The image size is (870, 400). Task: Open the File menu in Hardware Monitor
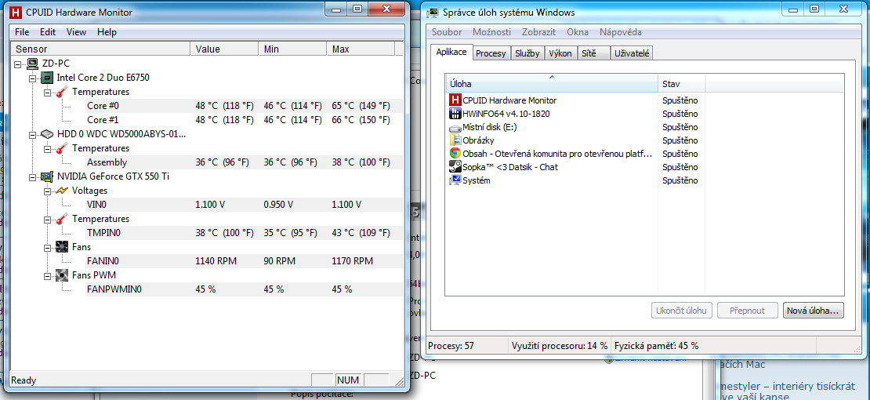point(22,32)
